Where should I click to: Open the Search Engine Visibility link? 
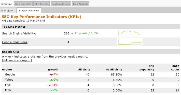click(x=19, y=33)
